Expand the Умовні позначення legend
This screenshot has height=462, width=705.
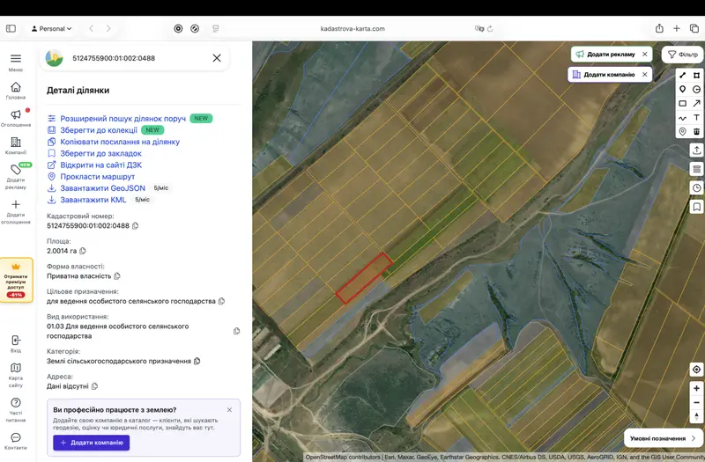point(664,438)
